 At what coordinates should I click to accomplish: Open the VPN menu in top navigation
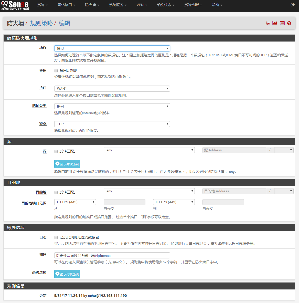pyautogui.click(x=142, y=5)
